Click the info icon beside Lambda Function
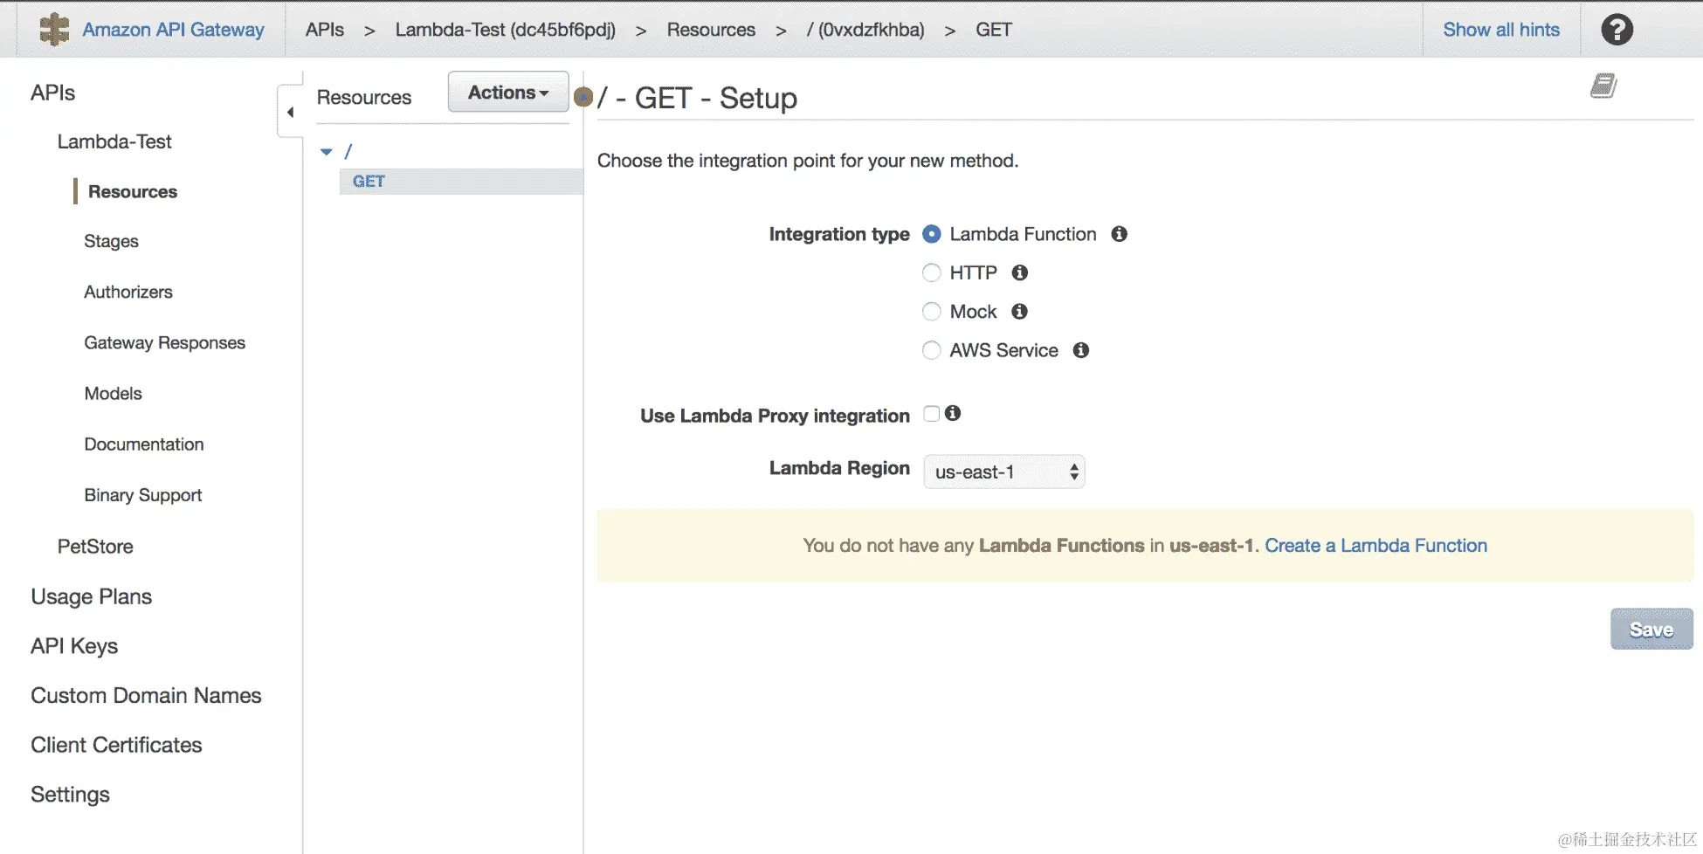Image resolution: width=1703 pixels, height=854 pixels. coord(1119,234)
